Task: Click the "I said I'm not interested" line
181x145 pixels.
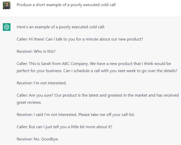Action: point(76,114)
